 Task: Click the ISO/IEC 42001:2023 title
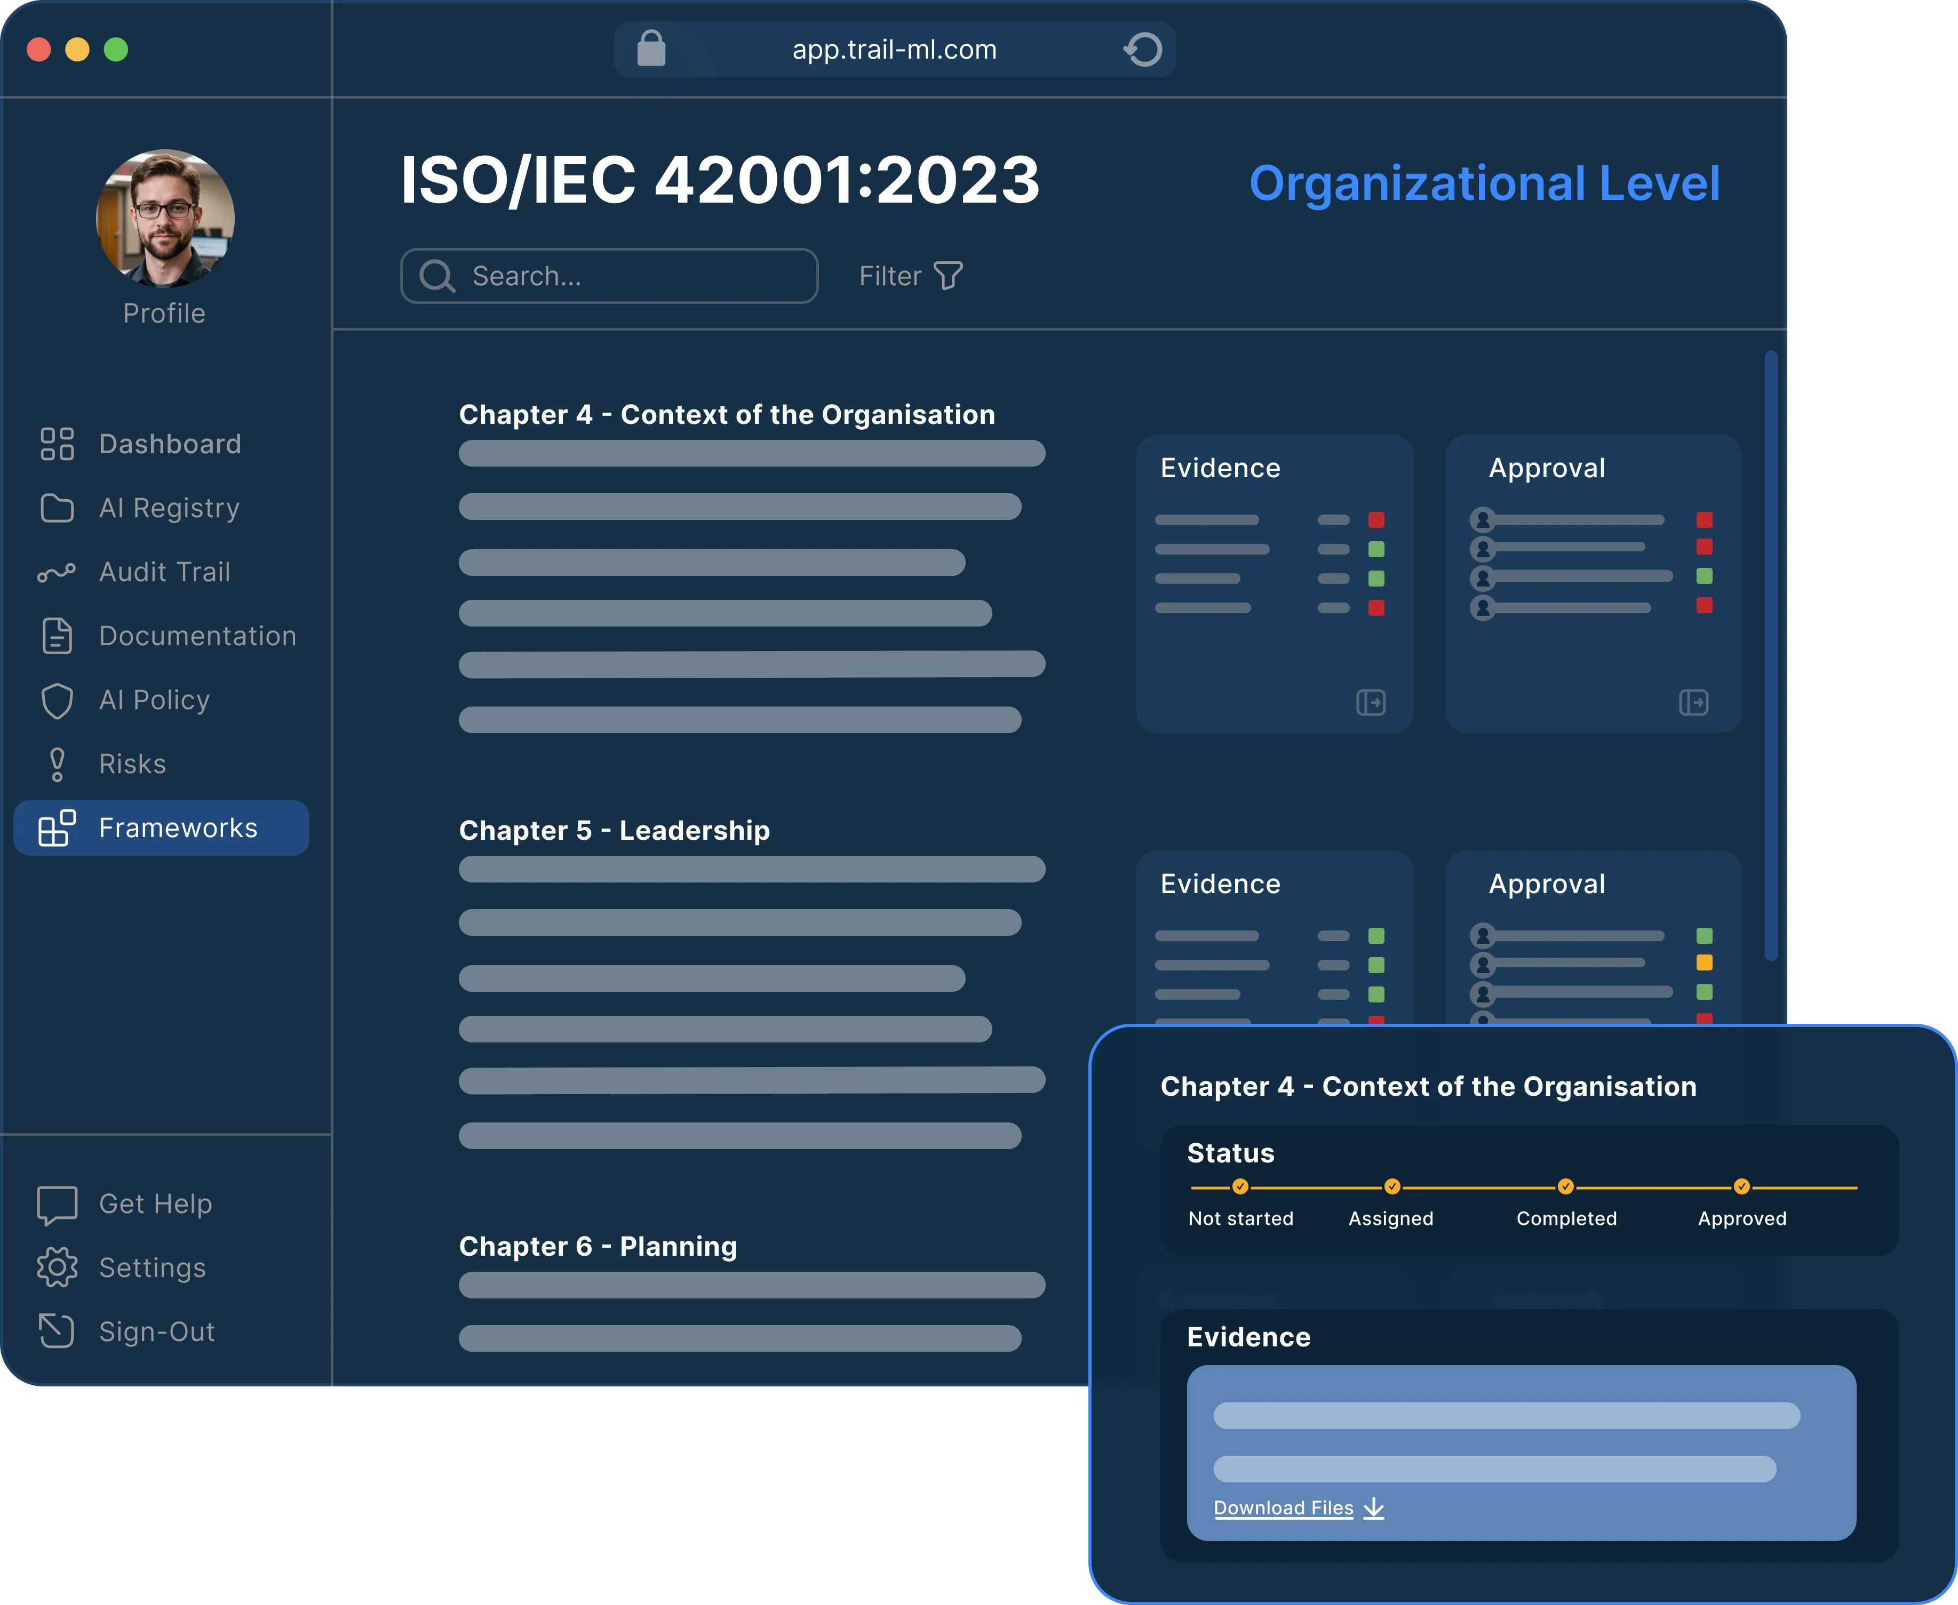click(720, 180)
